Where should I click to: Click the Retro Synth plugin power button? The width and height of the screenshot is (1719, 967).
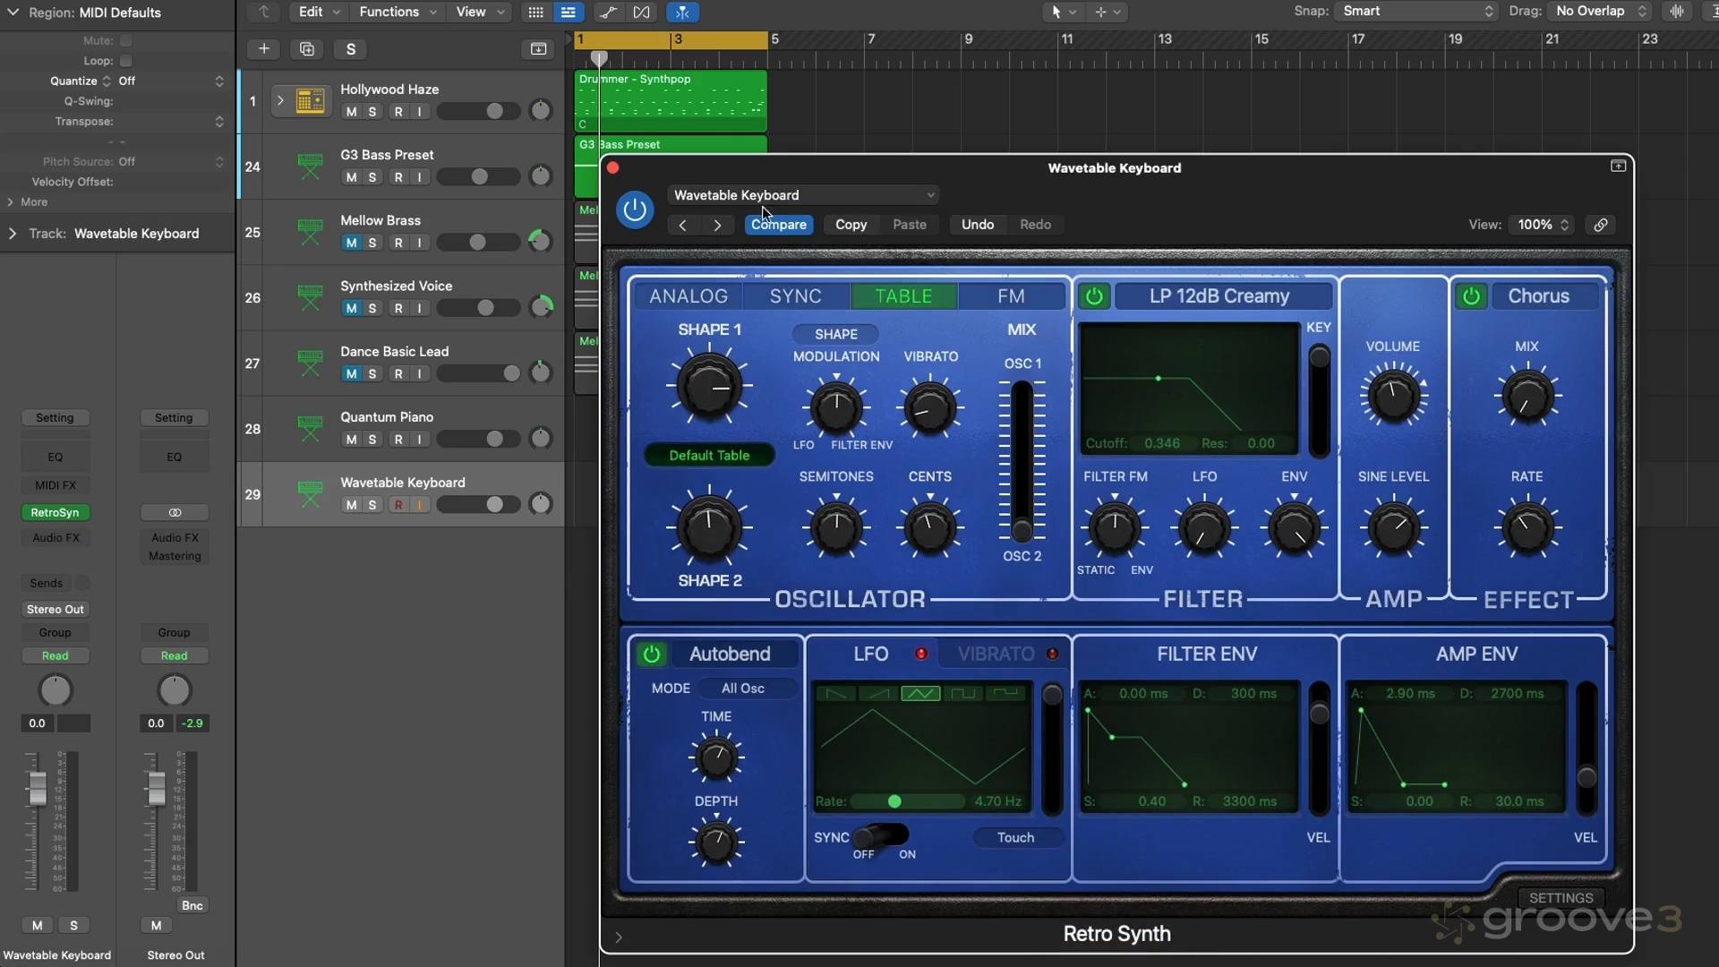635,210
